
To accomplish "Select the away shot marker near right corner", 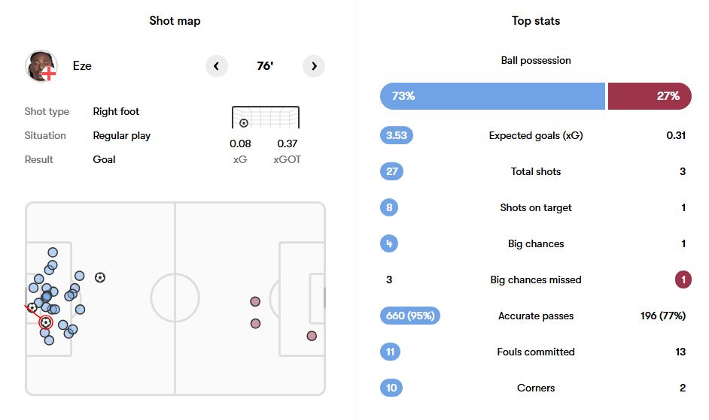I will pos(312,336).
